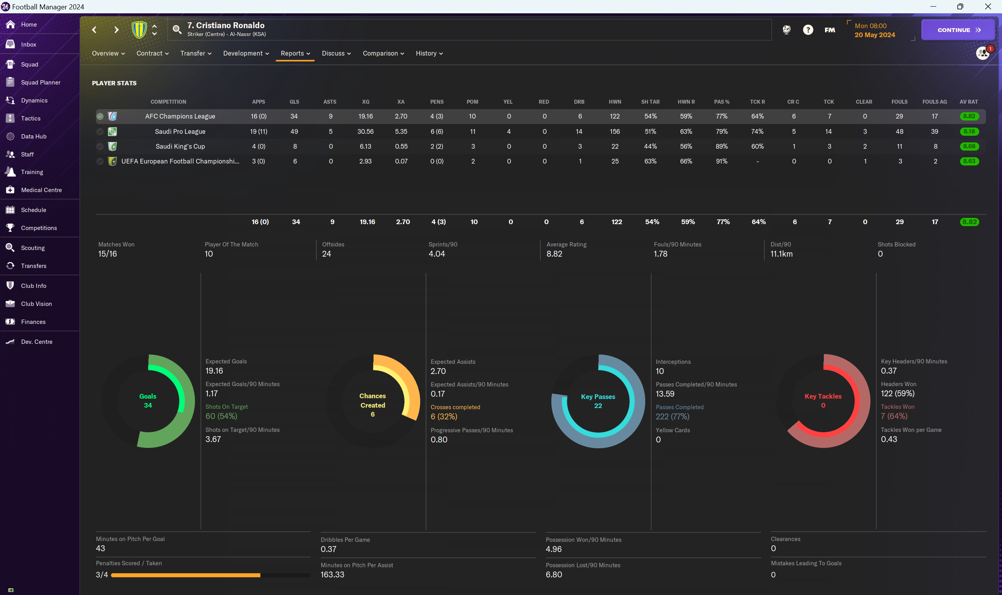Click the Goals donut chart

(x=148, y=401)
